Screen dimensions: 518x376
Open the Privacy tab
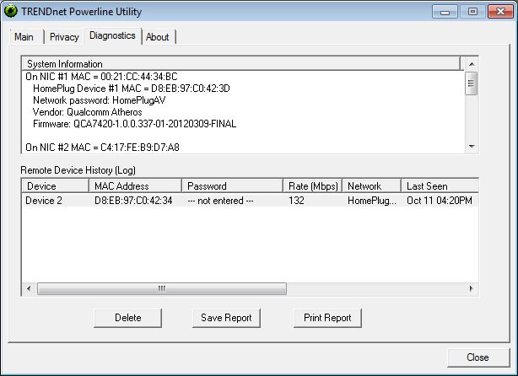pos(64,36)
